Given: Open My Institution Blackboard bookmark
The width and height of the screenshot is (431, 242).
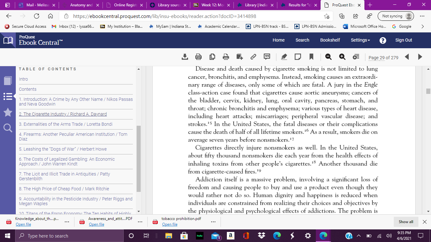Looking at the screenshot, I should point(121,26).
